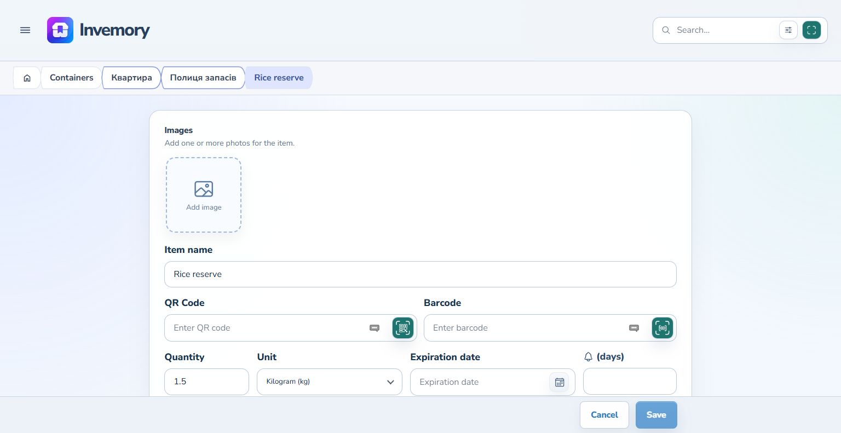Navigate to Containers breadcrumb
The width and height of the screenshot is (841, 433).
[x=72, y=78]
